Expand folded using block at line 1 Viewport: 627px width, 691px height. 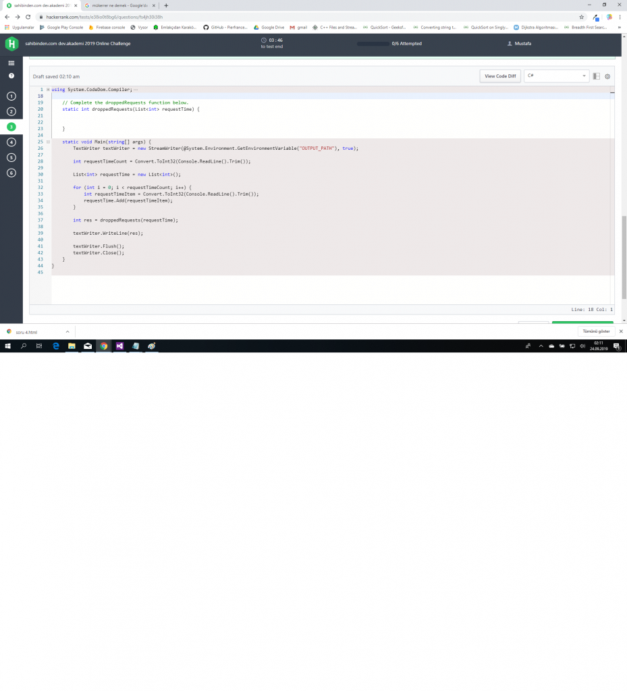(48, 90)
